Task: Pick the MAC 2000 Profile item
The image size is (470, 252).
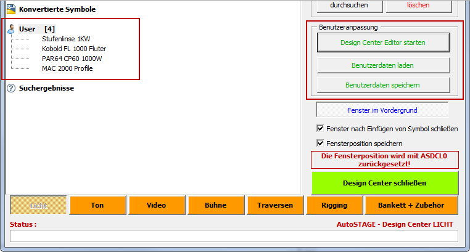Action: click(67, 68)
